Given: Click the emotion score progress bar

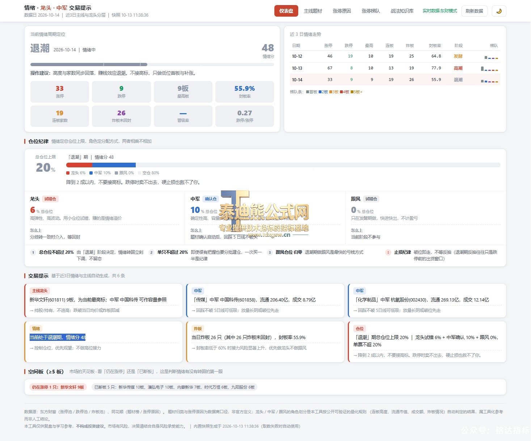Looking at the screenshot, I should click(152, 65).
